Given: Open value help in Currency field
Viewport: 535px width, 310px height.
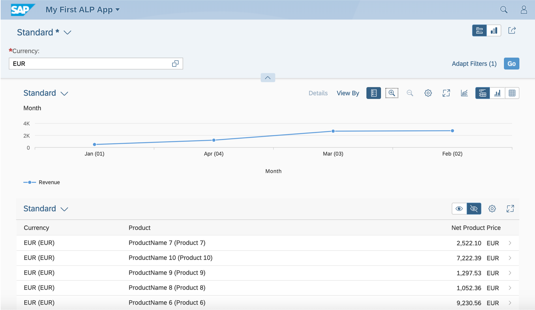Looking at the screenshot, I should pyautogui.click(x=175, y=64).
